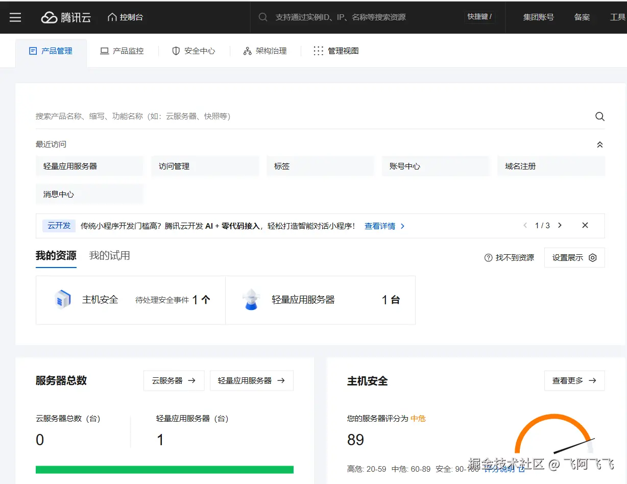627x484 pixels.
Task: Open recent item 消息中心
Action: (90, 195)
